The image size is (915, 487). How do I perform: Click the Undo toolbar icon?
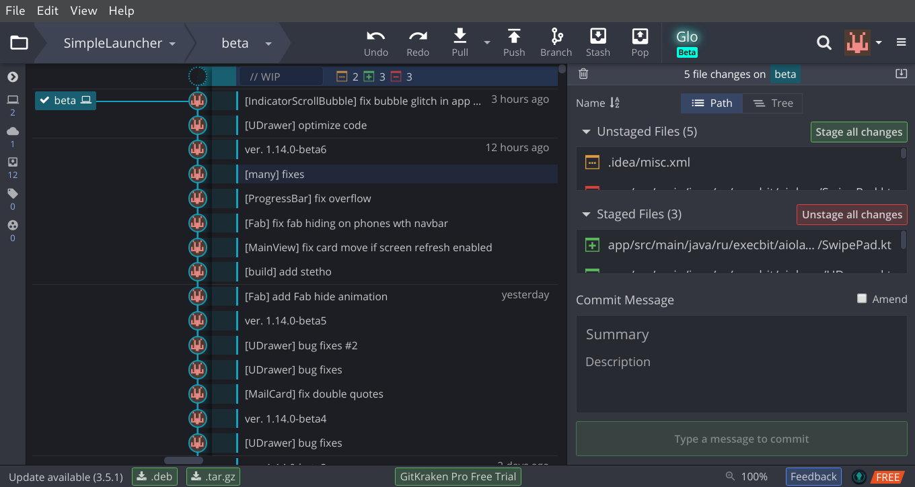(376, 36)
